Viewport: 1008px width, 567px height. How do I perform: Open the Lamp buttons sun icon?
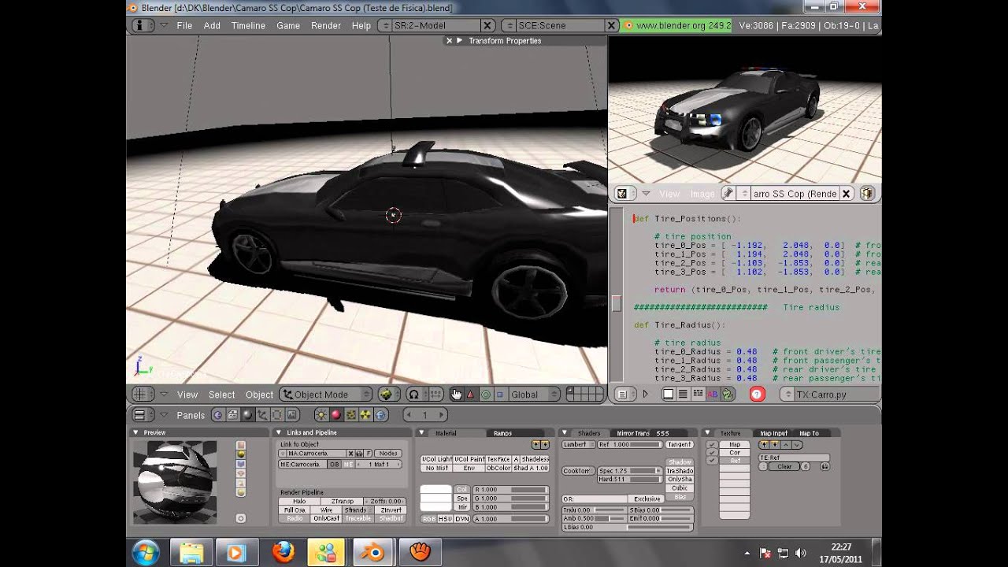(321, 415)
